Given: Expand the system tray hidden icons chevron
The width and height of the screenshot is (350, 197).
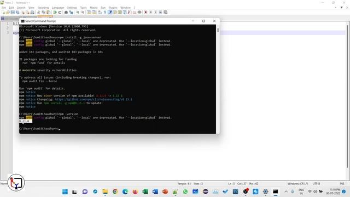Looking at the screenshot, I should [x=286, y=192].
